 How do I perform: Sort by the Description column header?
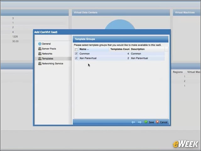point(147,49)
